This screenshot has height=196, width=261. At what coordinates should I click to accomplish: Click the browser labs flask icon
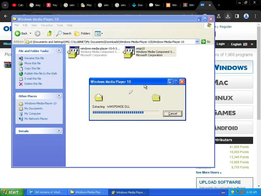(218, 16)
